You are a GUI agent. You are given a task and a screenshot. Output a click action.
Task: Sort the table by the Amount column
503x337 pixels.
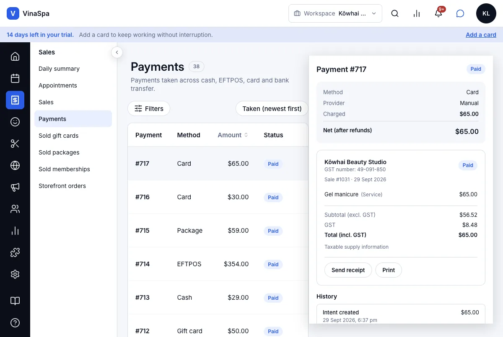click(x=233, y=135)
